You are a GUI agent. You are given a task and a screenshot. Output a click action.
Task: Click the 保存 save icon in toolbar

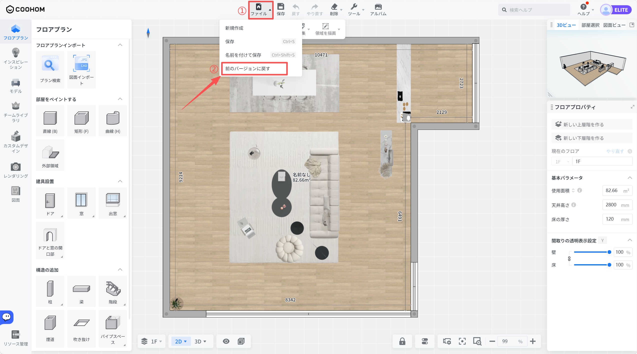coord(281,7)
